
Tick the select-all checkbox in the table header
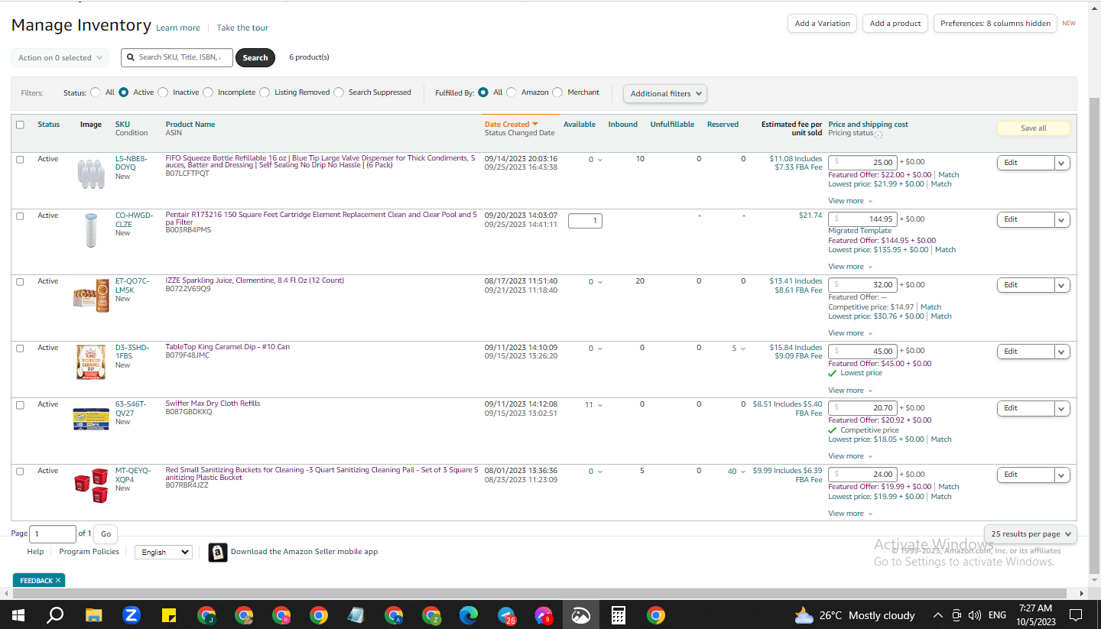tap(20, 125)
